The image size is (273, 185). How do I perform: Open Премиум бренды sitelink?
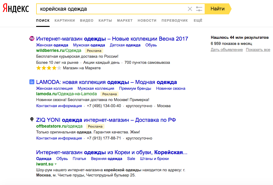click(135, 89)
